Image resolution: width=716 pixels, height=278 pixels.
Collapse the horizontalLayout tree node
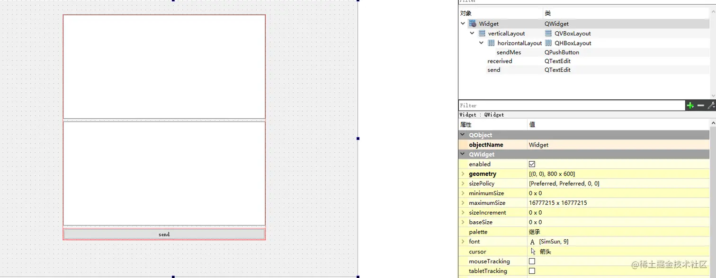point(482,43)
